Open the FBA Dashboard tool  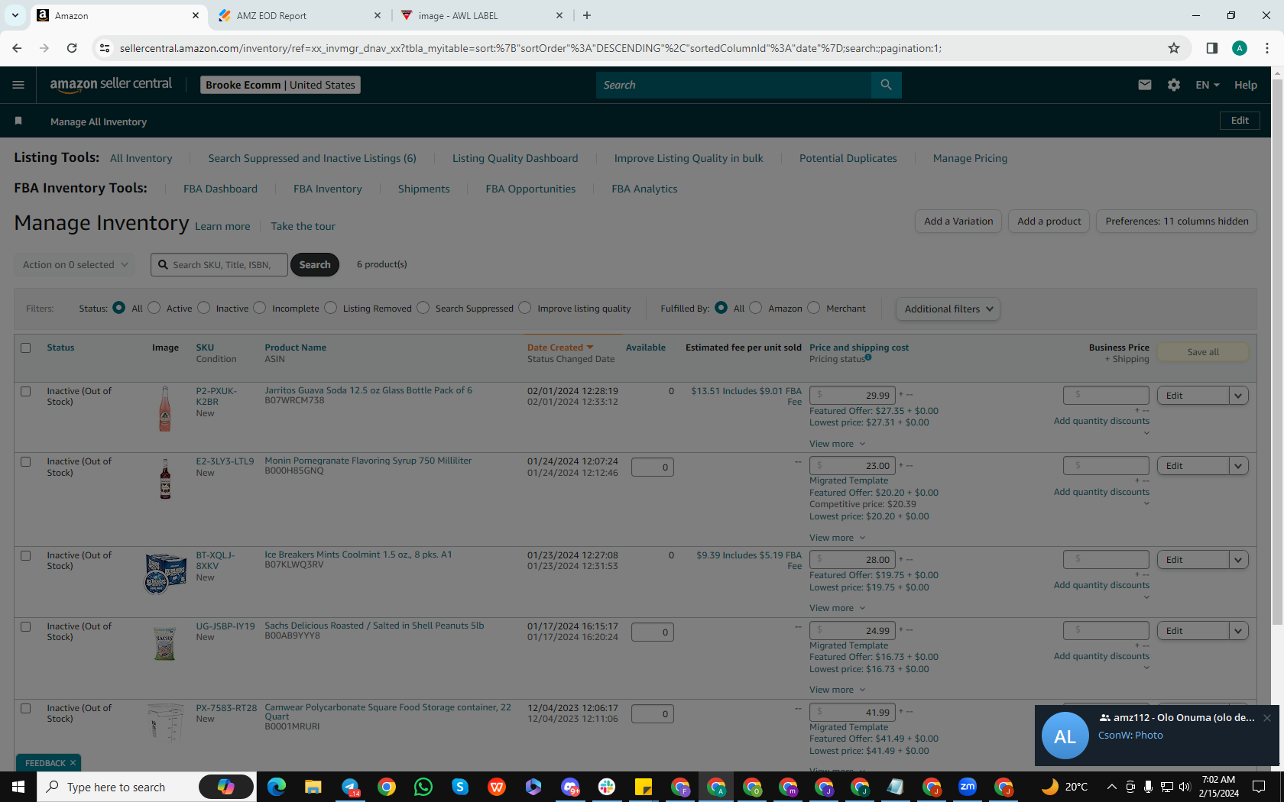[220, 189]
